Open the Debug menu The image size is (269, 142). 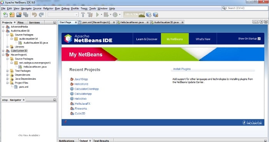(65, 8)
